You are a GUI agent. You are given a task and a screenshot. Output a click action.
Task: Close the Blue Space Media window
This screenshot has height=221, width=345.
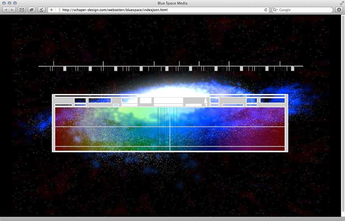point(4,3)
